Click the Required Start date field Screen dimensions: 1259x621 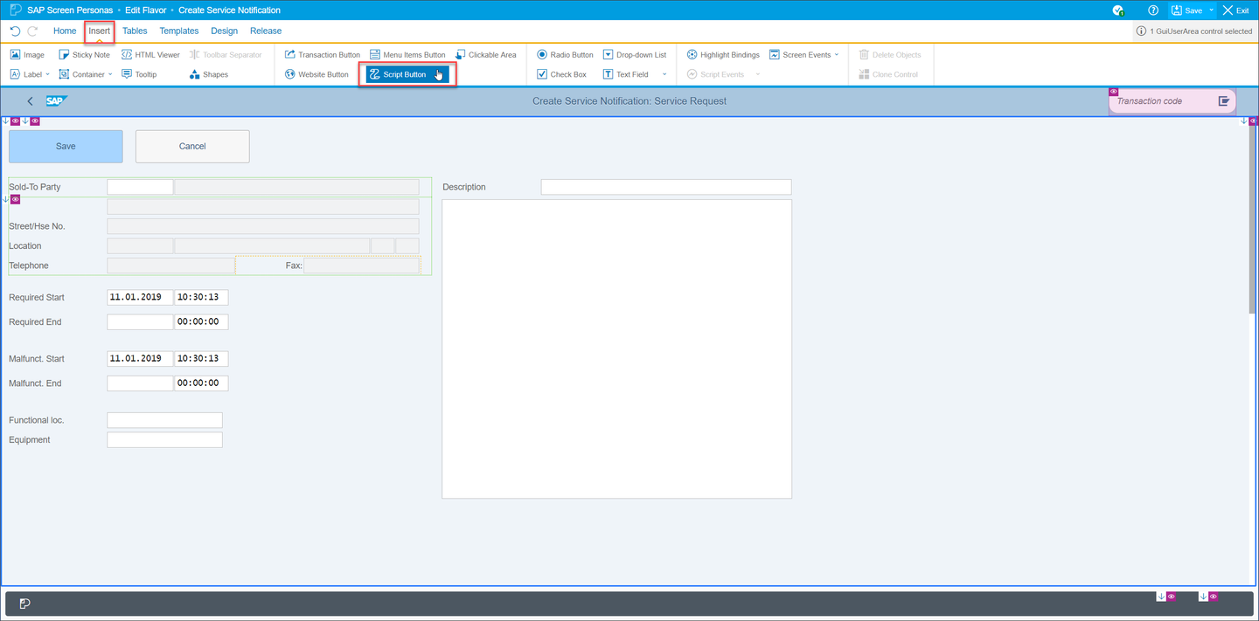[140, 297]
